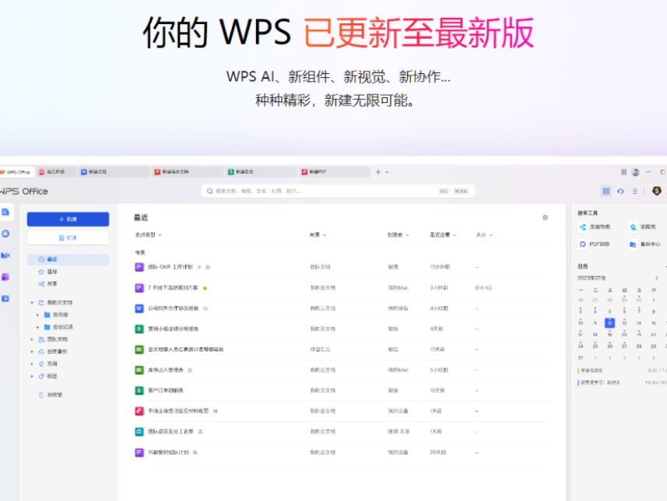Expand the 常用 tree node

32,364
